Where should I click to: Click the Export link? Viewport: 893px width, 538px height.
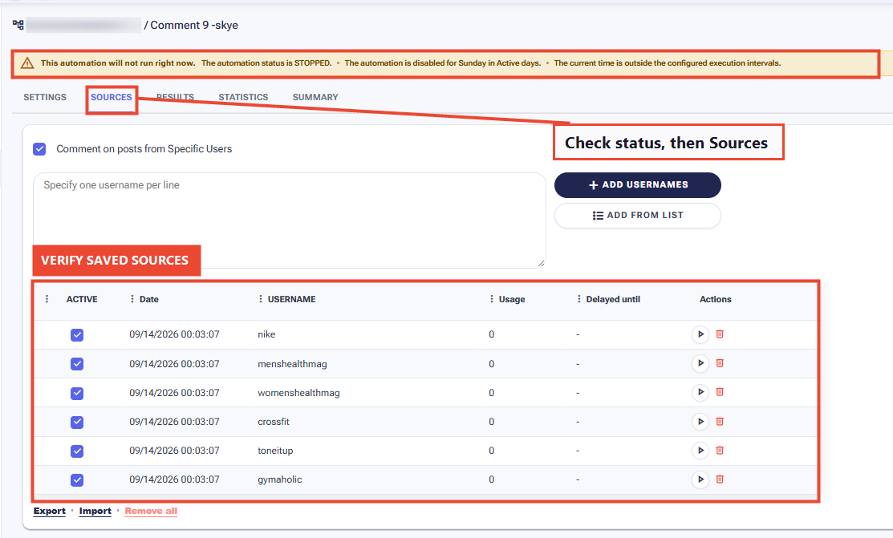click(x=50, y=512)
